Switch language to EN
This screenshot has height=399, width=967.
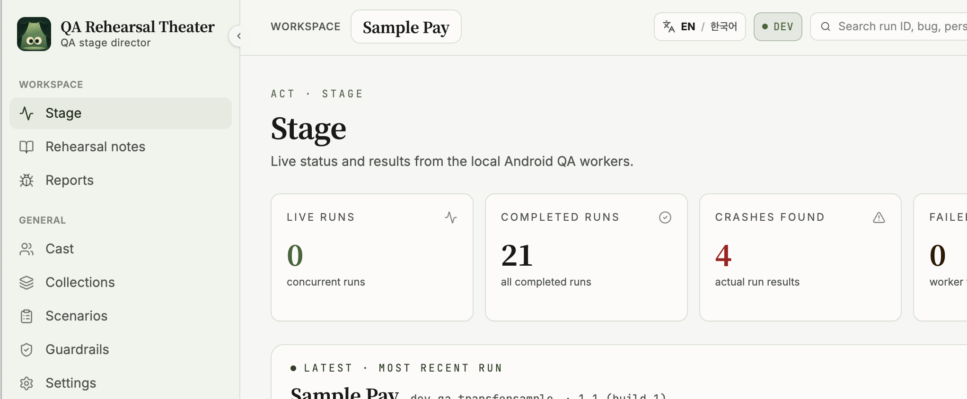pos(688,27)
